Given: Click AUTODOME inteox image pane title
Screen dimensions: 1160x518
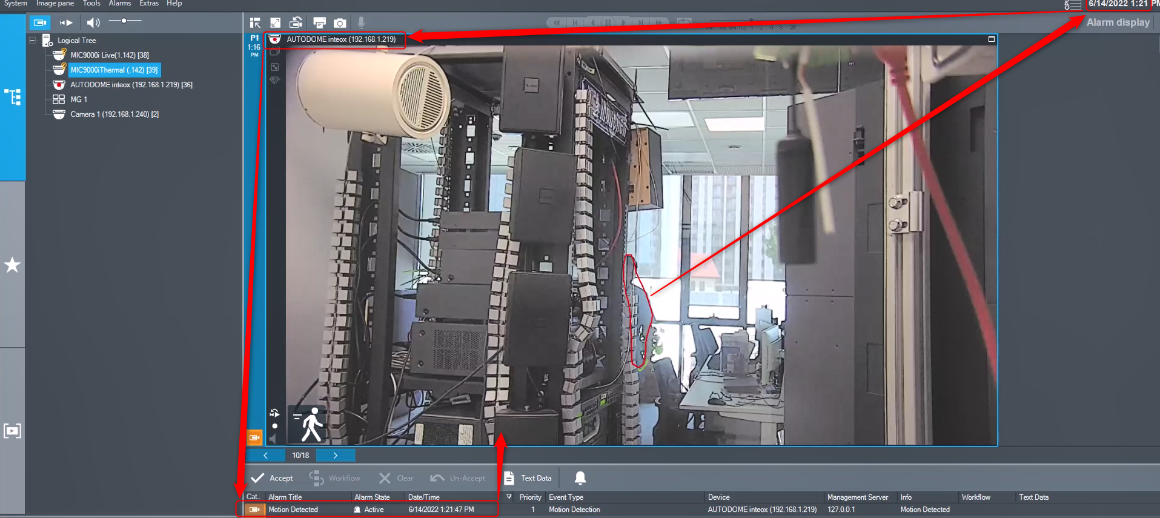Looking at the screenshot, I should point(341,39).
